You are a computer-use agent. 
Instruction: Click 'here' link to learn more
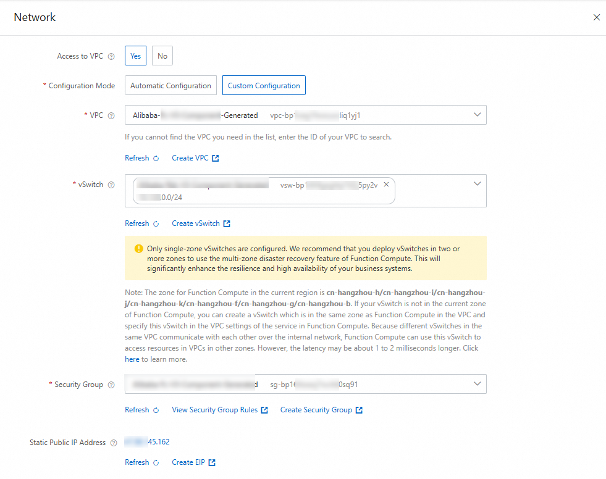coord(132,359)
